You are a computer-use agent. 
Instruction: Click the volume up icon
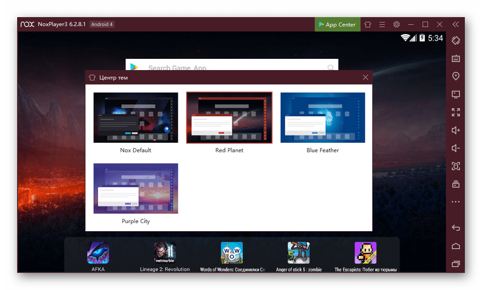point(456,130)
